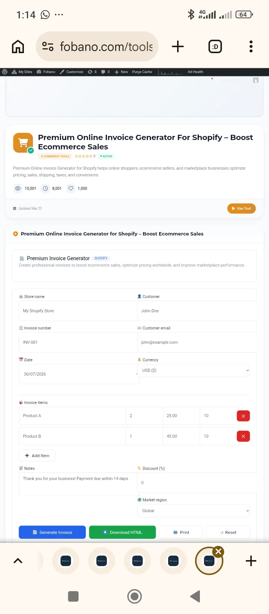The image size is (269, 614).
Task: Click the orange play icon beside section heading
Action: (x=15, y=234)
